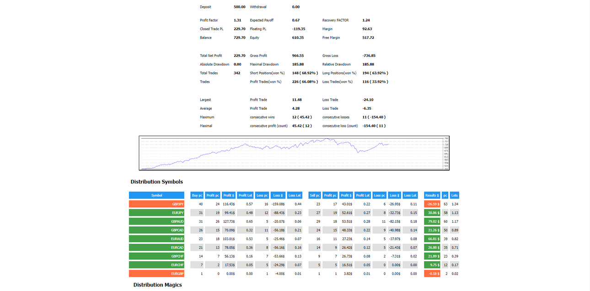Click Loss Trades value 116 ( 33.92% )
The height and width of the screenshot is (291, 590).
375,81
